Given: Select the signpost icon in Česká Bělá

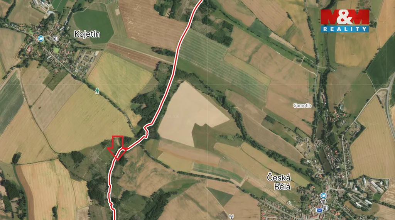Looking at the screenshot, I should coord(323,201).
